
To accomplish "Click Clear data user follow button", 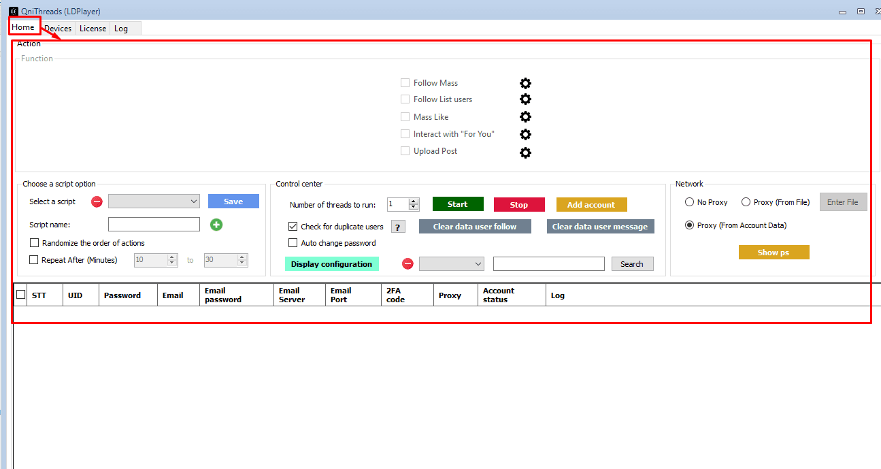I will coord(475,227).
